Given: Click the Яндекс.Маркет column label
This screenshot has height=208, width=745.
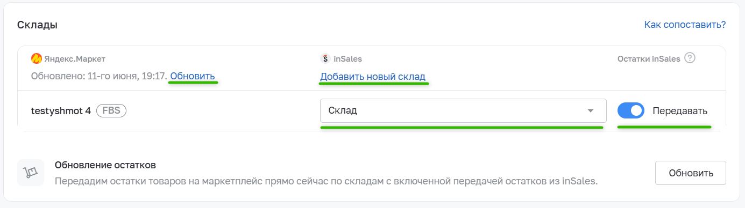Looking at the screenshot, I should point(75,58).
